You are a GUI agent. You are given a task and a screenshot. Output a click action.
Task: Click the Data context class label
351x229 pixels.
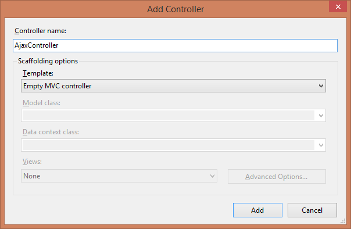tap(51, 132)
